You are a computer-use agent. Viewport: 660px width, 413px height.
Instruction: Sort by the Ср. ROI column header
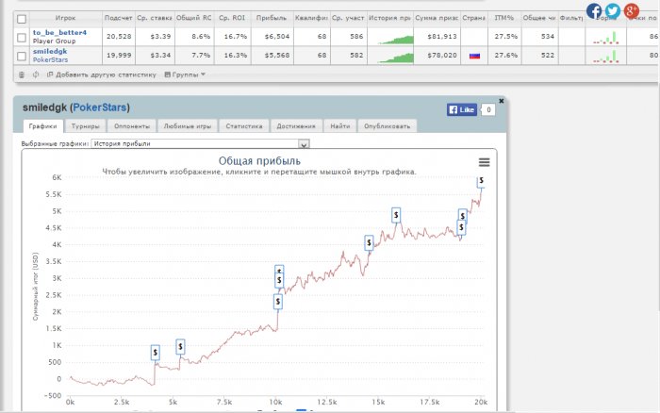point(232,18)
